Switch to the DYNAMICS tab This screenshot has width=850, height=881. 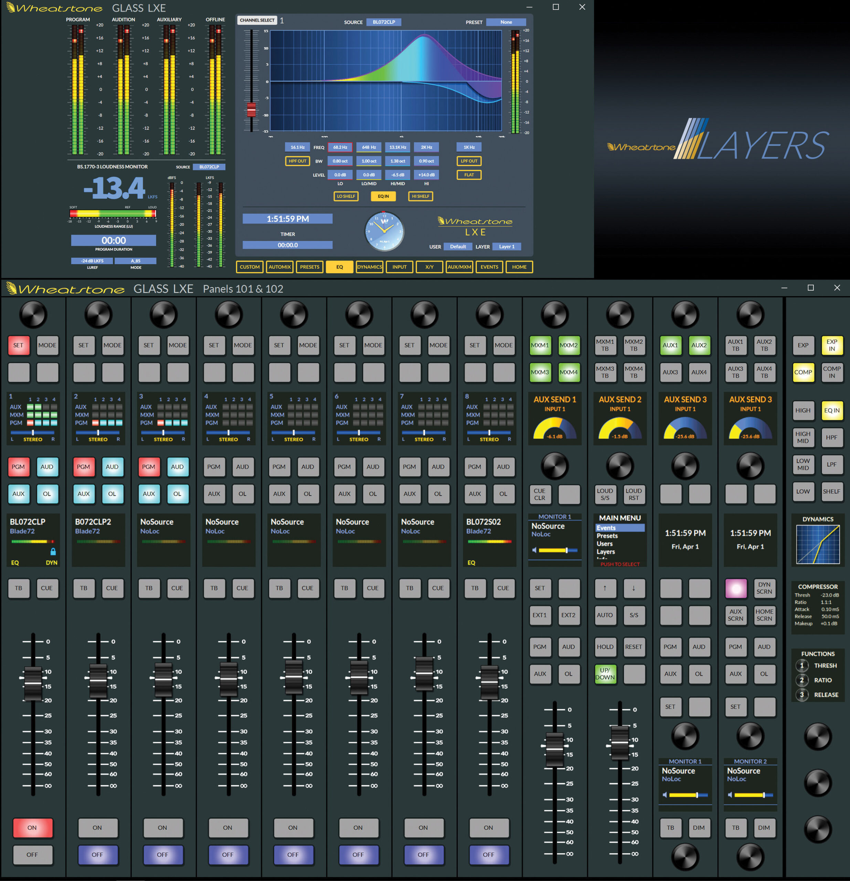click(x=369, y=267)
